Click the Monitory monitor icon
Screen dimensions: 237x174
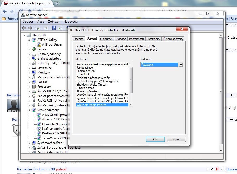click(34, 73)
